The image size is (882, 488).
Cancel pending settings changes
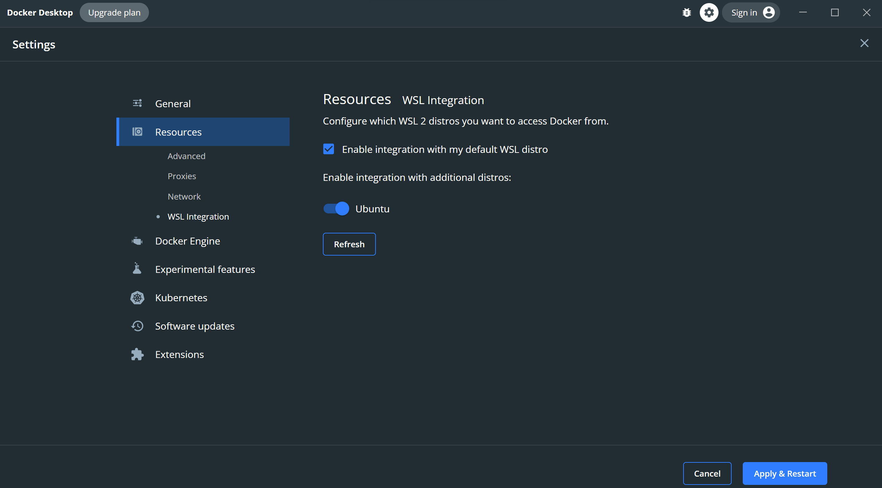point(707,473)
